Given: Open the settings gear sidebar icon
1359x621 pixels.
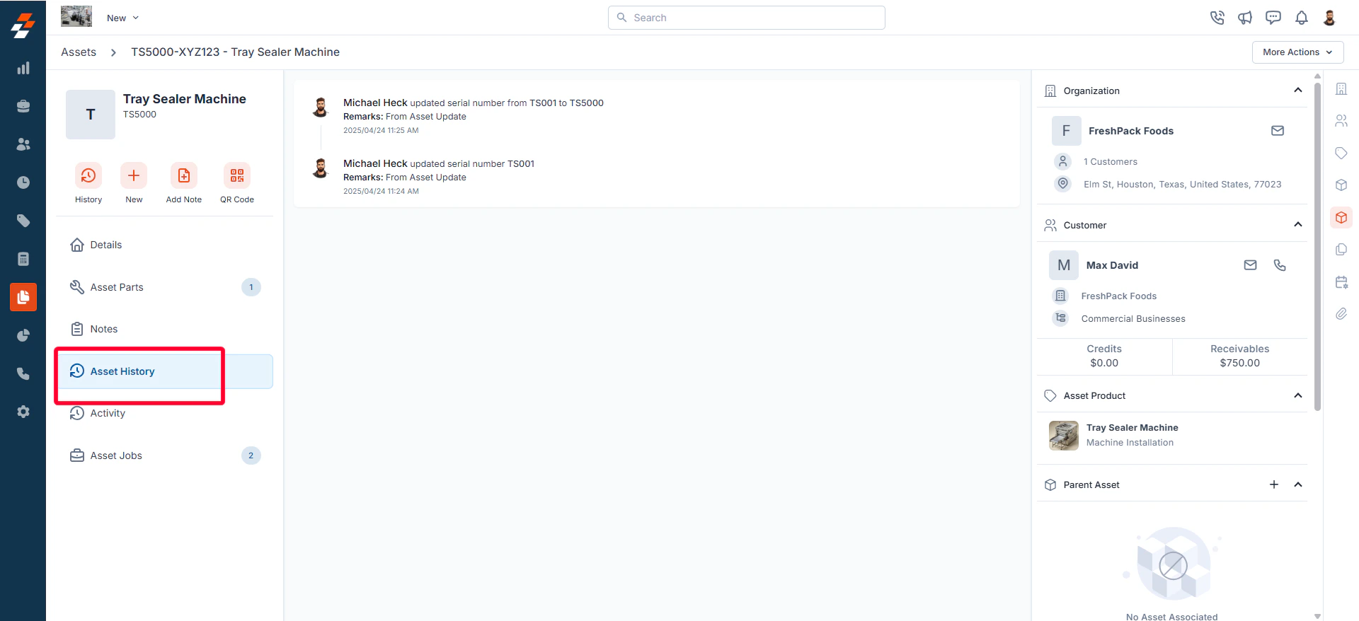Looking at the screenshot, I should tap(23, 412).
